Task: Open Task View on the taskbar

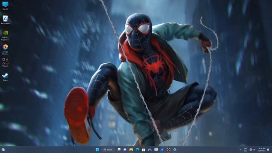Action: coord(119,149)
